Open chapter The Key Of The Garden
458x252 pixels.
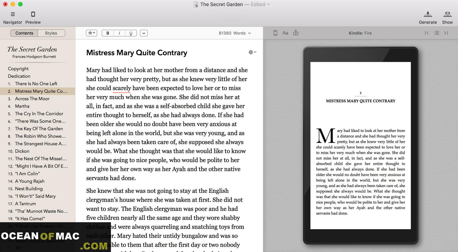(38, 129)
